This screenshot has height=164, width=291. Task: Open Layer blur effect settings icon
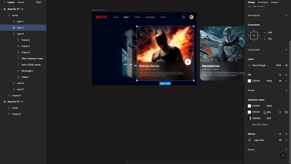click(x=250, y=140)
